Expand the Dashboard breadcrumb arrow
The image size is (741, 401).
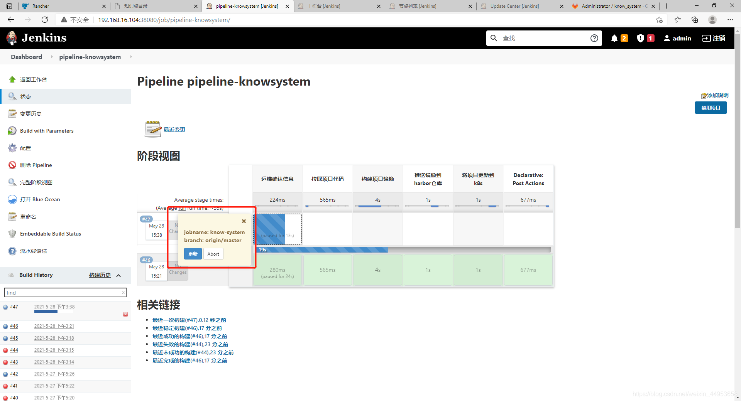(52, 57)
